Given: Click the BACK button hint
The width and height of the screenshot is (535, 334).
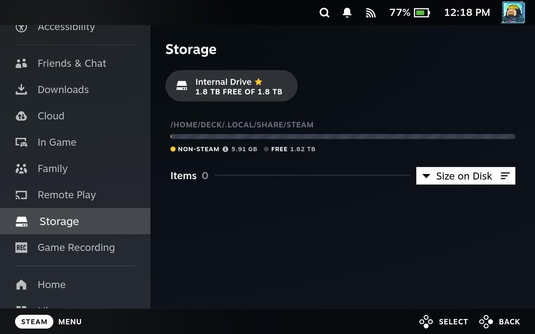Looking at the screenshot, I should (x=500, y=321).
